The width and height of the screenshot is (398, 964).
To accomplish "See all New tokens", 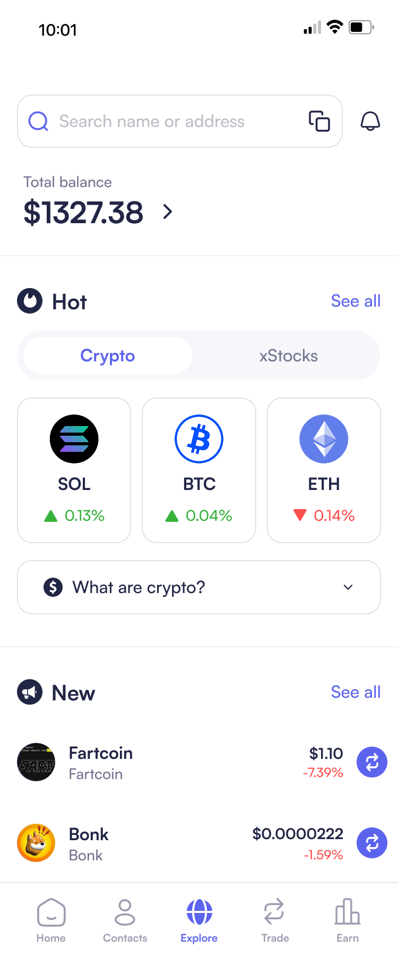I will click(x=356, y=692).
